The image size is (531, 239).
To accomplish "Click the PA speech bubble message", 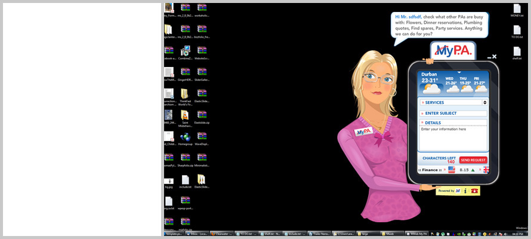I will 440,25.
